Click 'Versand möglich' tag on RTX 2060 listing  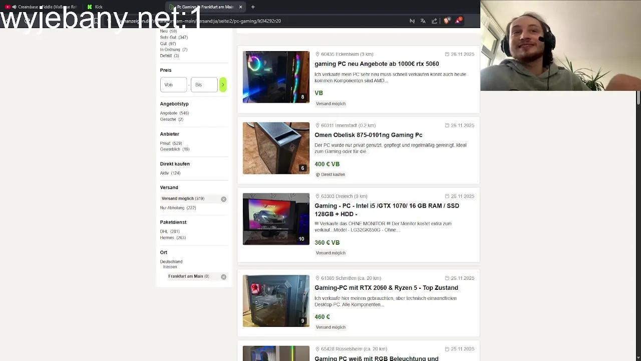pyautogui.click(x=331, y=327)
